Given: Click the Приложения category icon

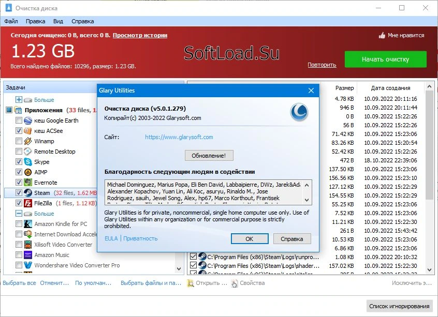Looking at the screenshot, I should [18, 110].
